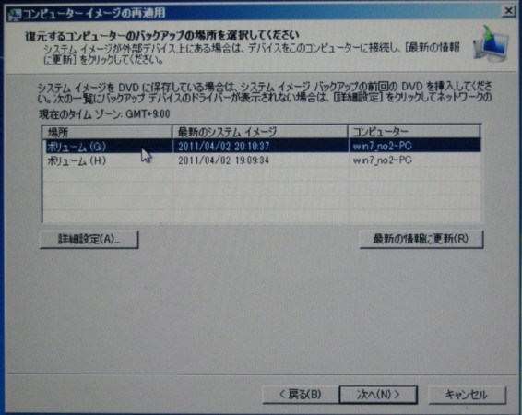Click the system restore monitor icon
The width and height of the screenshot is (522, 415).
pyautogui.click(x=492, y=43)
